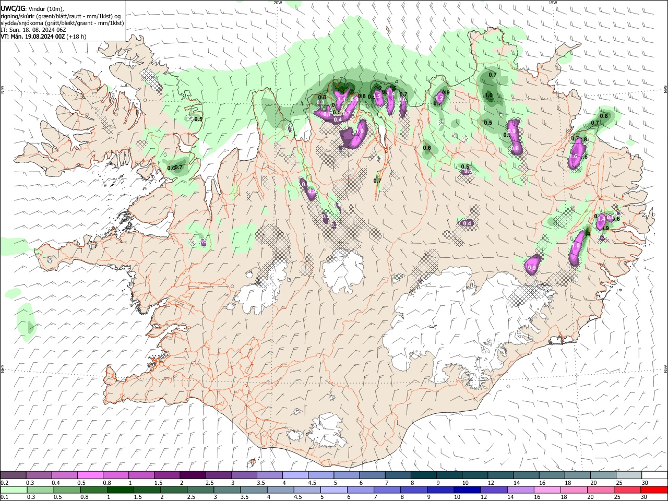The width and height of the screenshot is (668, 501).
Task: Pick the lavender snow swatch labeled 4
Action: coord(295,475)
